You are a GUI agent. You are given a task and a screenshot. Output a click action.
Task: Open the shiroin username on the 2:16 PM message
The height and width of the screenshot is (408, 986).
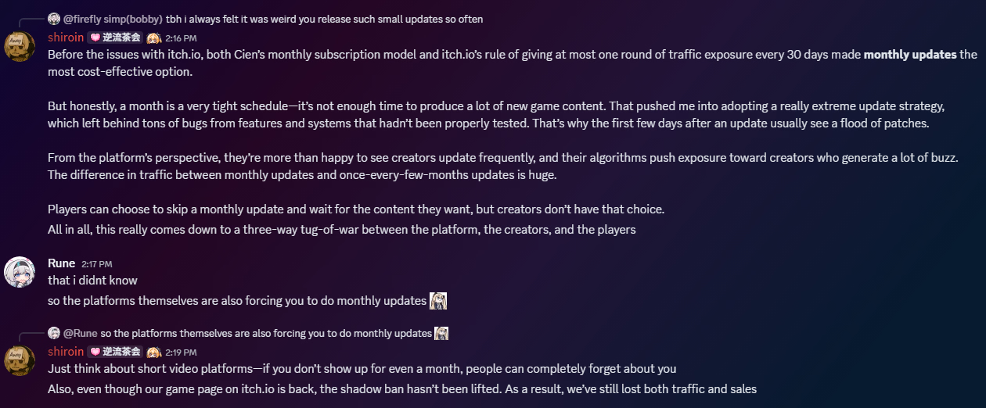coord(66,38)
